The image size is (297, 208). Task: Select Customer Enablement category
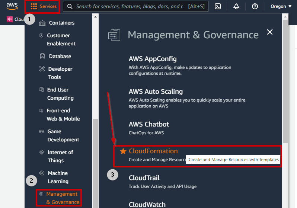tap(61, 39)
